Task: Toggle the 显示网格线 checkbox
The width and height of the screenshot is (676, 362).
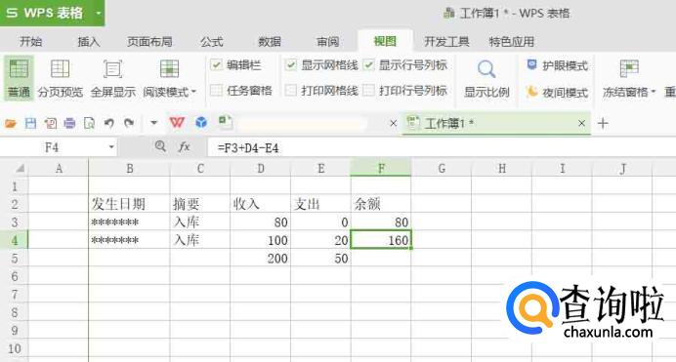Action: 291,65
